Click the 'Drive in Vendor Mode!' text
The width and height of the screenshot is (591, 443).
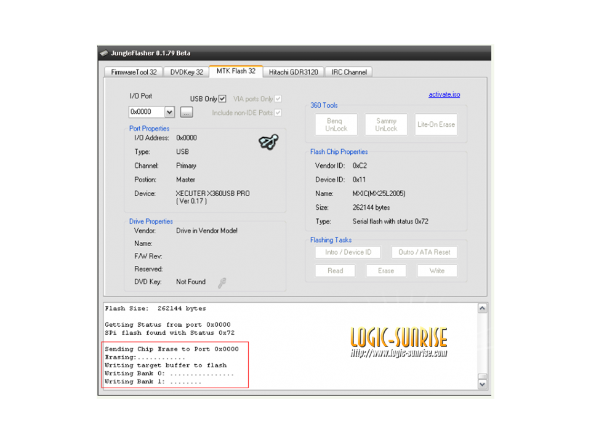click(207, 231)
